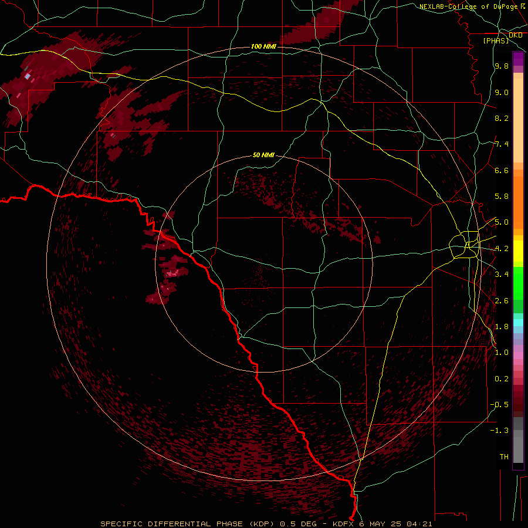This screenshot has width=528, height=528.
Task: Click the cyan segment of the color bar
Action: click(x=518, y=323)
